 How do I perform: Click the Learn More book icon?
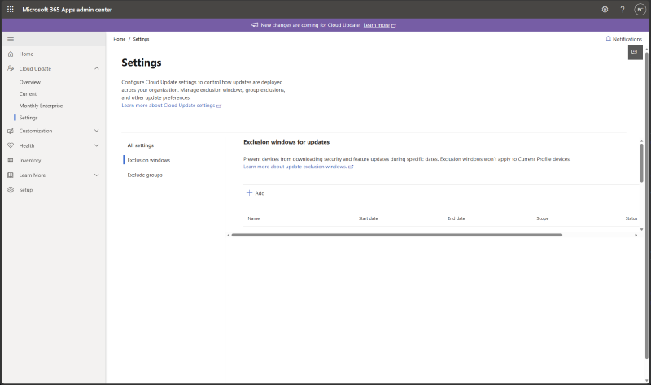coord(11,175)
